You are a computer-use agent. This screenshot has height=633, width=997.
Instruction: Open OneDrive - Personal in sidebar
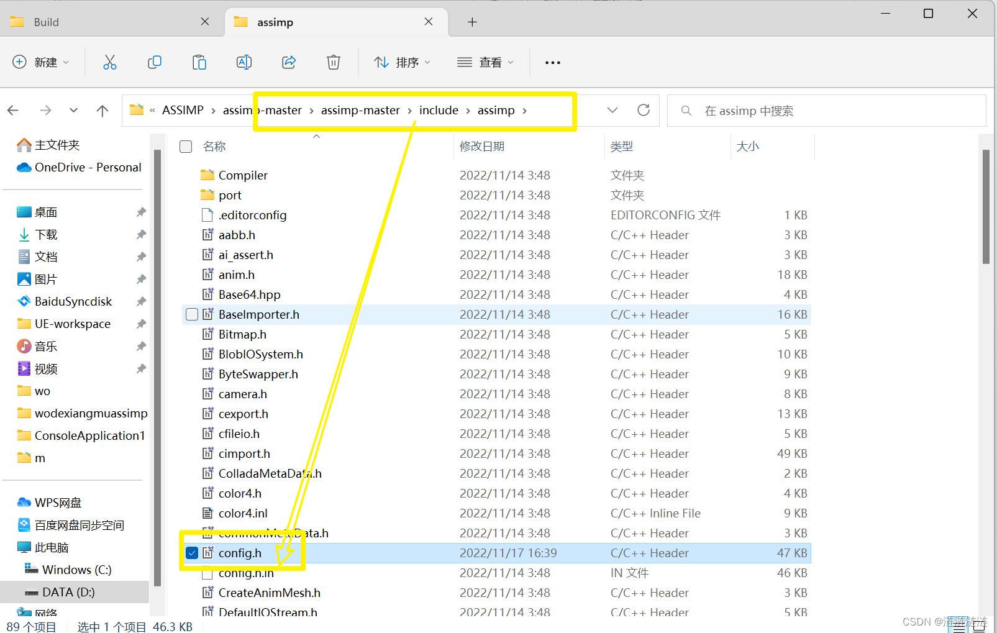[x=80, y=167]
